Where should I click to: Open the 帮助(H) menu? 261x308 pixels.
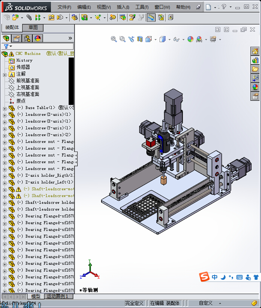click(183, 7)
